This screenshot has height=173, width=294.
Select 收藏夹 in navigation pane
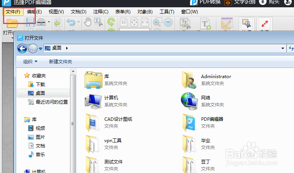click(x=35, y=75)
